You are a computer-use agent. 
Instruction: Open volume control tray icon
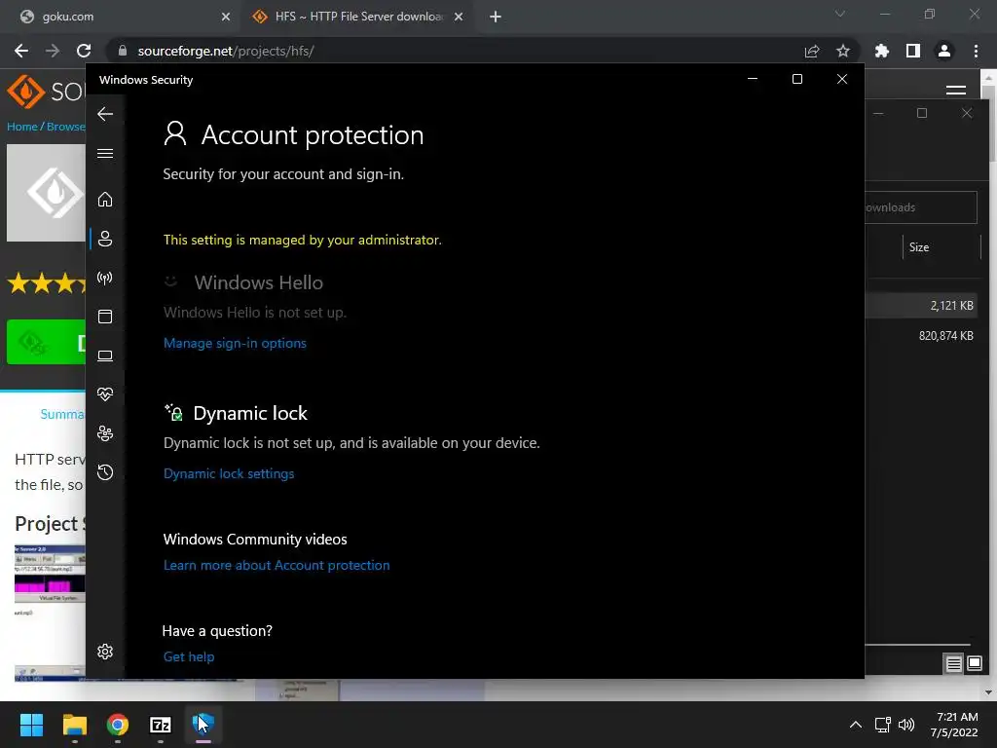click(x=906, y=725)
